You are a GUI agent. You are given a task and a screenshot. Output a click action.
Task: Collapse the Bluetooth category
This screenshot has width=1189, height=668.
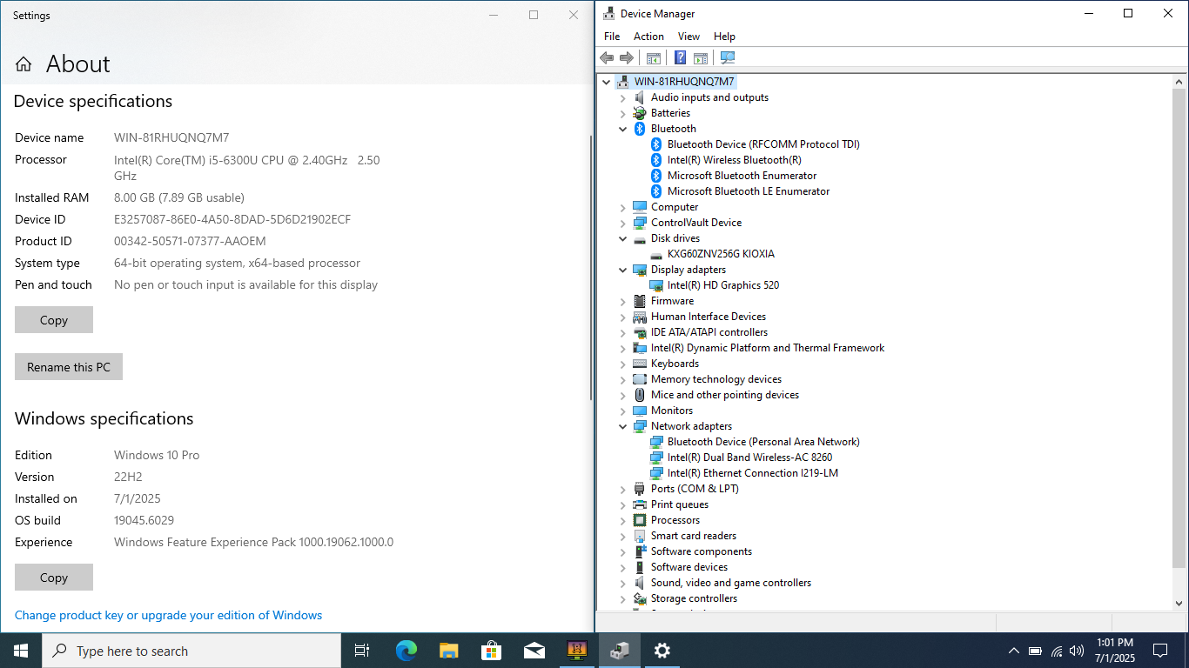coord(623,129)
